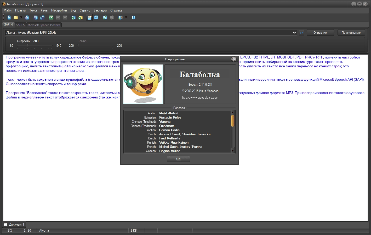This screenshot has width=371, height=235.
Task: Click the Stop reading toolbar icon
Action: coord(65,17)
